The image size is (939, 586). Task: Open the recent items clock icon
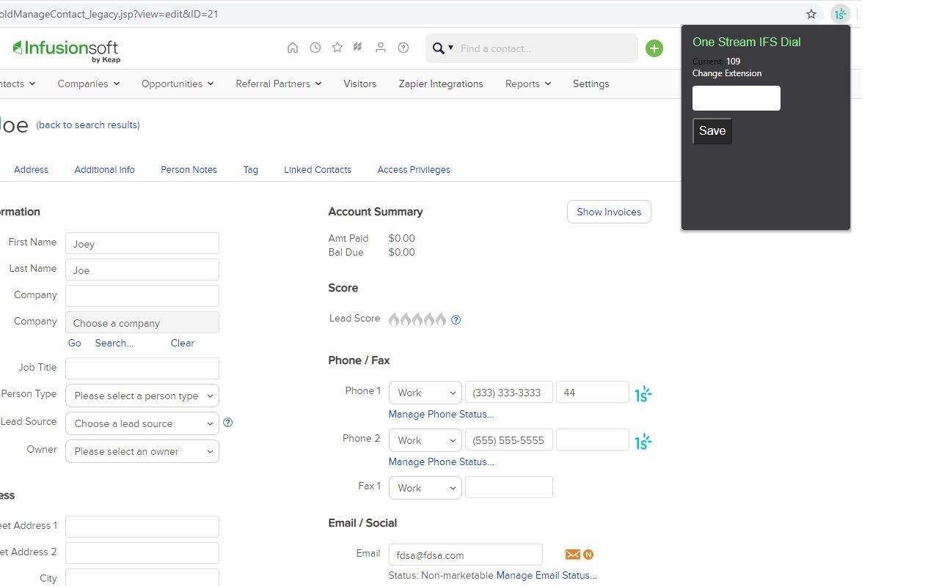pos(315,48)
